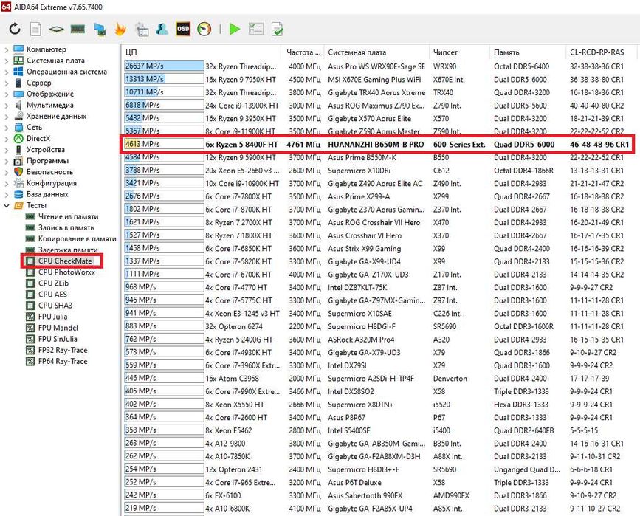
Task: Select the FPU SinJulia benchmark
Action: pyautogui.click(x=58, y=339)
